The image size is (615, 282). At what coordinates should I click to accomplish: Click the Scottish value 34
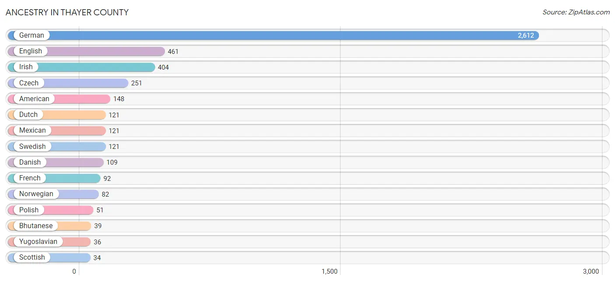(x=97, y=258)
